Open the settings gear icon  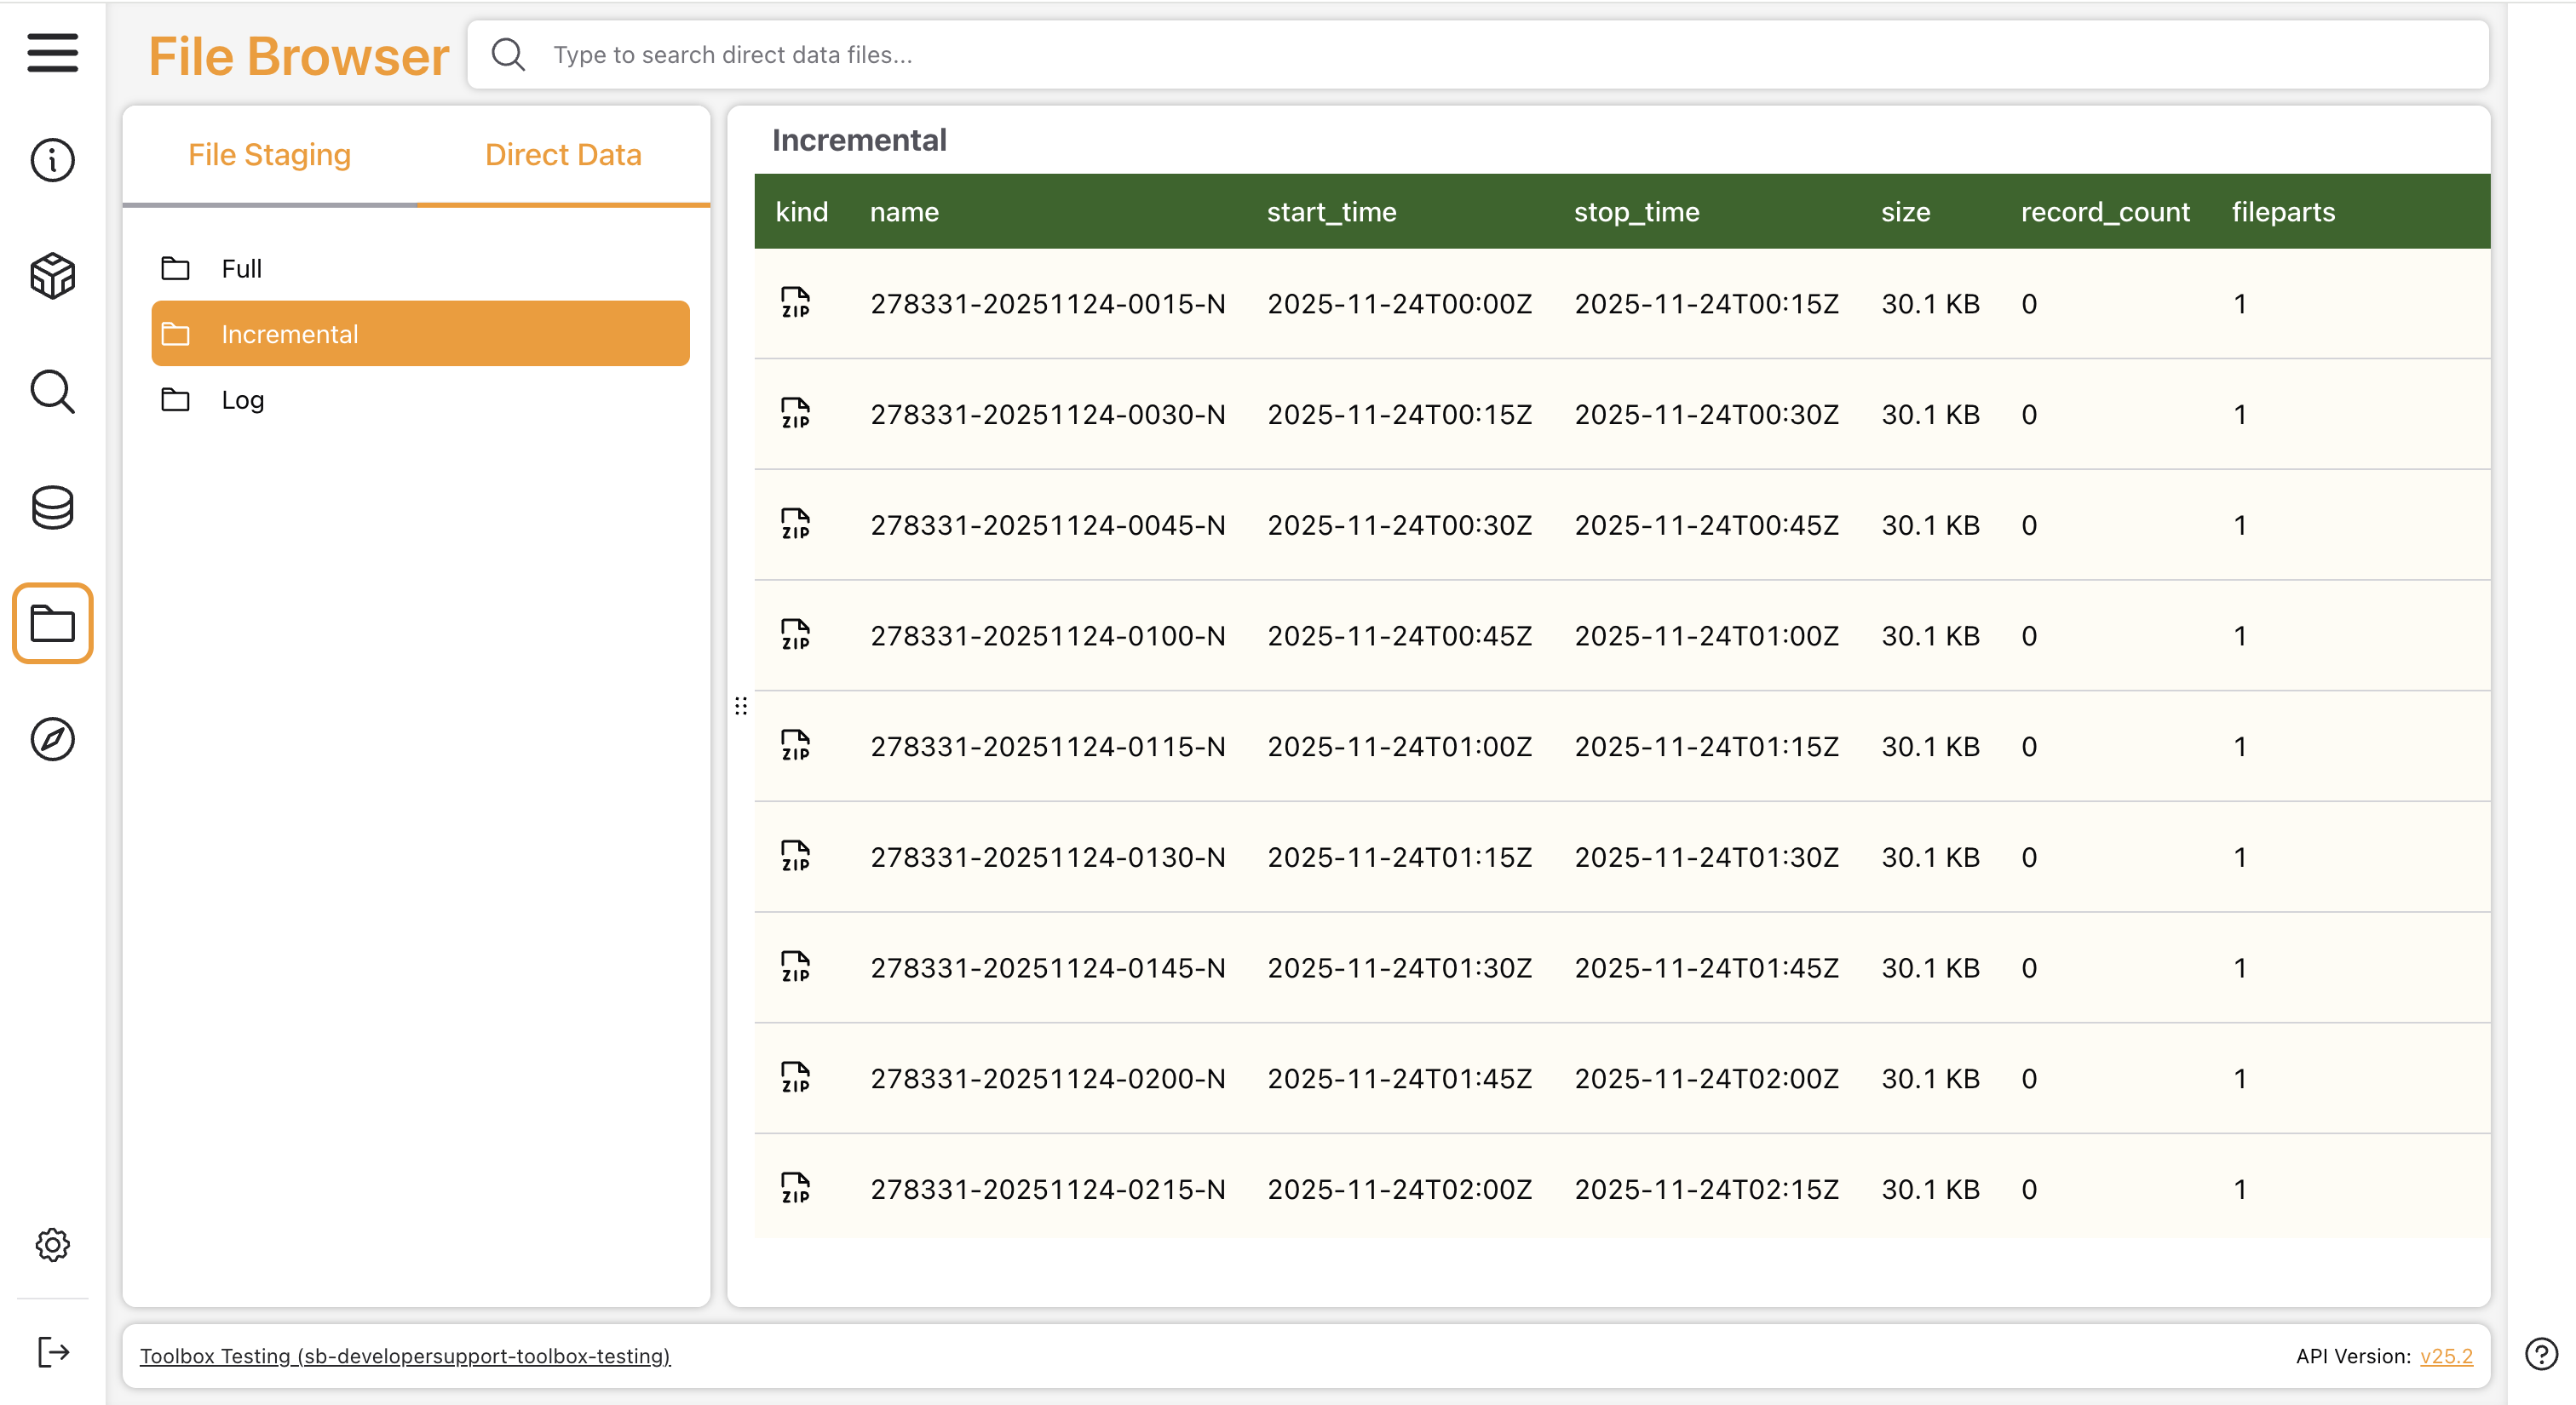pyautogui.click(x=52, y=1245)
